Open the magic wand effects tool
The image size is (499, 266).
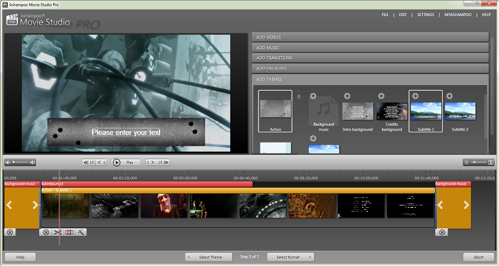tap(81, 232)
